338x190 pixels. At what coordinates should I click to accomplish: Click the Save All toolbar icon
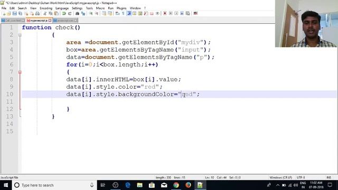(x=20, y=14)
